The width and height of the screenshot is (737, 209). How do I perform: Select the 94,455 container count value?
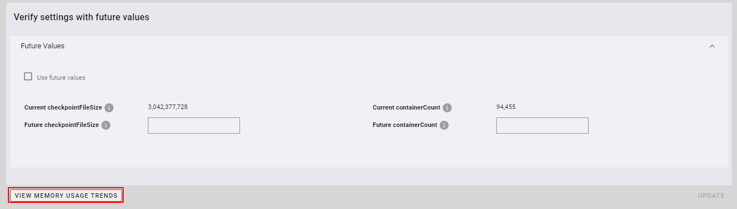pyautogui.click(x=506, y=107)
